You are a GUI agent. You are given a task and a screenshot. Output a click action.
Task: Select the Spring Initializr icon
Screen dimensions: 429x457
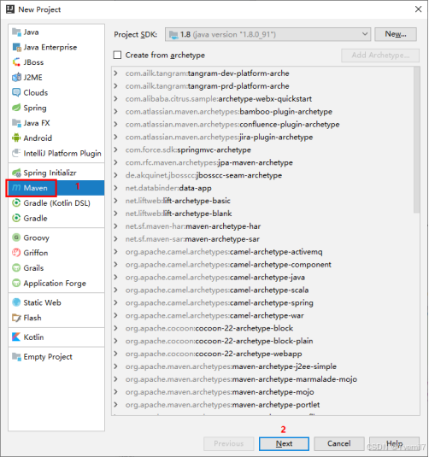click(x=16, y=173)
